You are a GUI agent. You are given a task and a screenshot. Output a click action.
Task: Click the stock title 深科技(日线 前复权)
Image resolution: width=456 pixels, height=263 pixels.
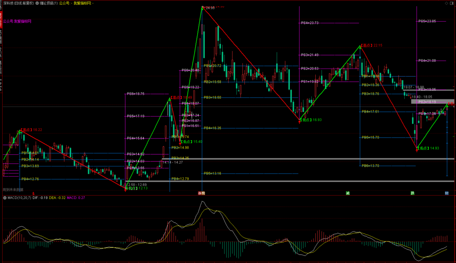point(18,3)
